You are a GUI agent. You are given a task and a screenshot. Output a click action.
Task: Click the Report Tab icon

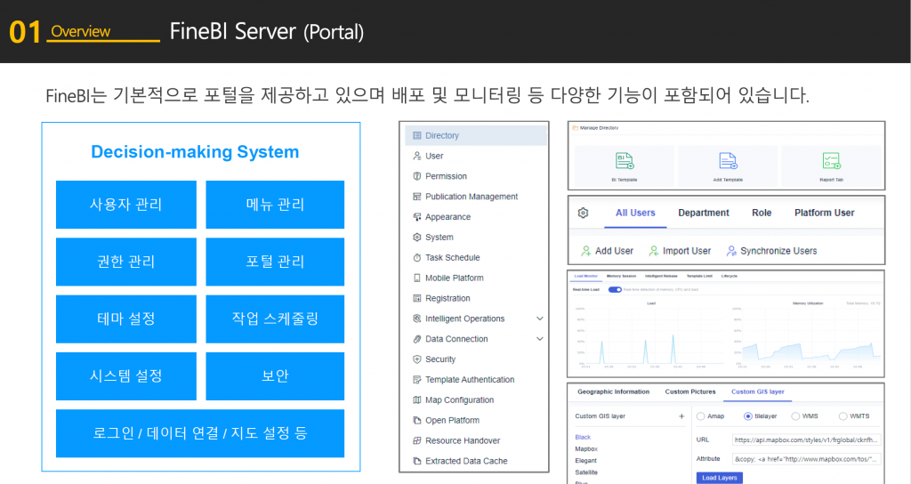point(831,161)
